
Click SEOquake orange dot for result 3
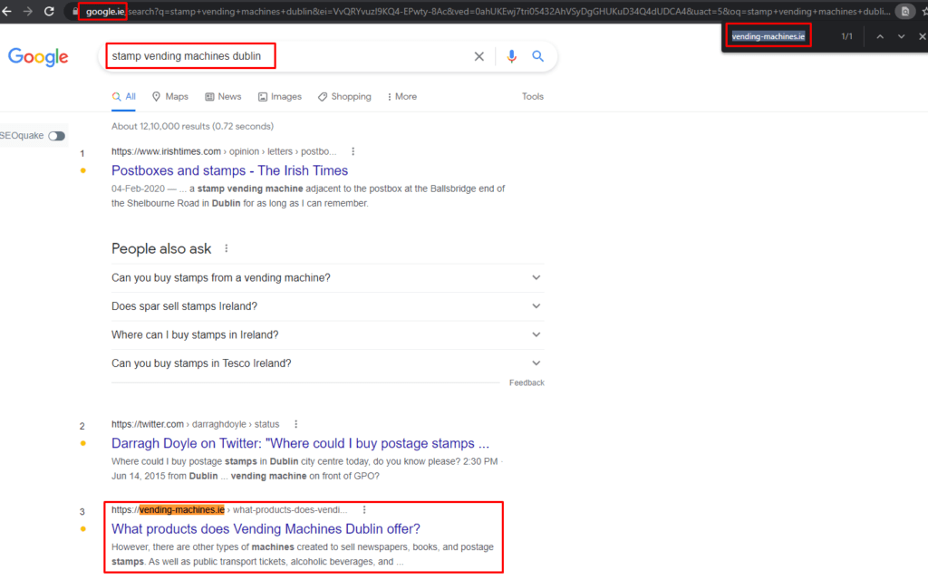82,529
